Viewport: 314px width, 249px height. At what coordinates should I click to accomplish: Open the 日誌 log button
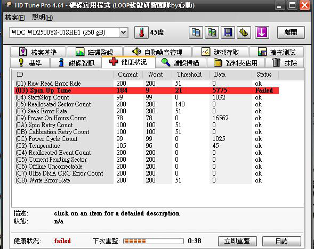281,241
